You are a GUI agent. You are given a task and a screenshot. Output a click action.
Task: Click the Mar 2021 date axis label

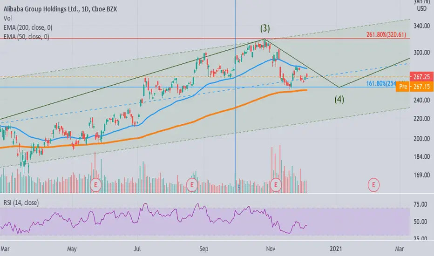click(x=400, y=249)
